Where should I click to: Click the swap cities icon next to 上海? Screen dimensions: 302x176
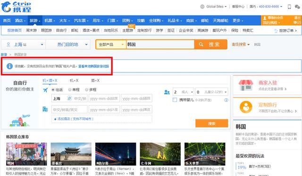pyautogui.click(x=69, y=99)
